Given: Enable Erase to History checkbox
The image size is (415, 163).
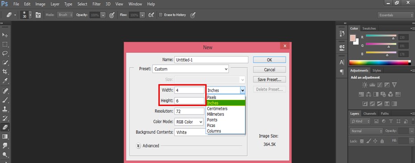Looking at the screenshot, I should 160,15.
